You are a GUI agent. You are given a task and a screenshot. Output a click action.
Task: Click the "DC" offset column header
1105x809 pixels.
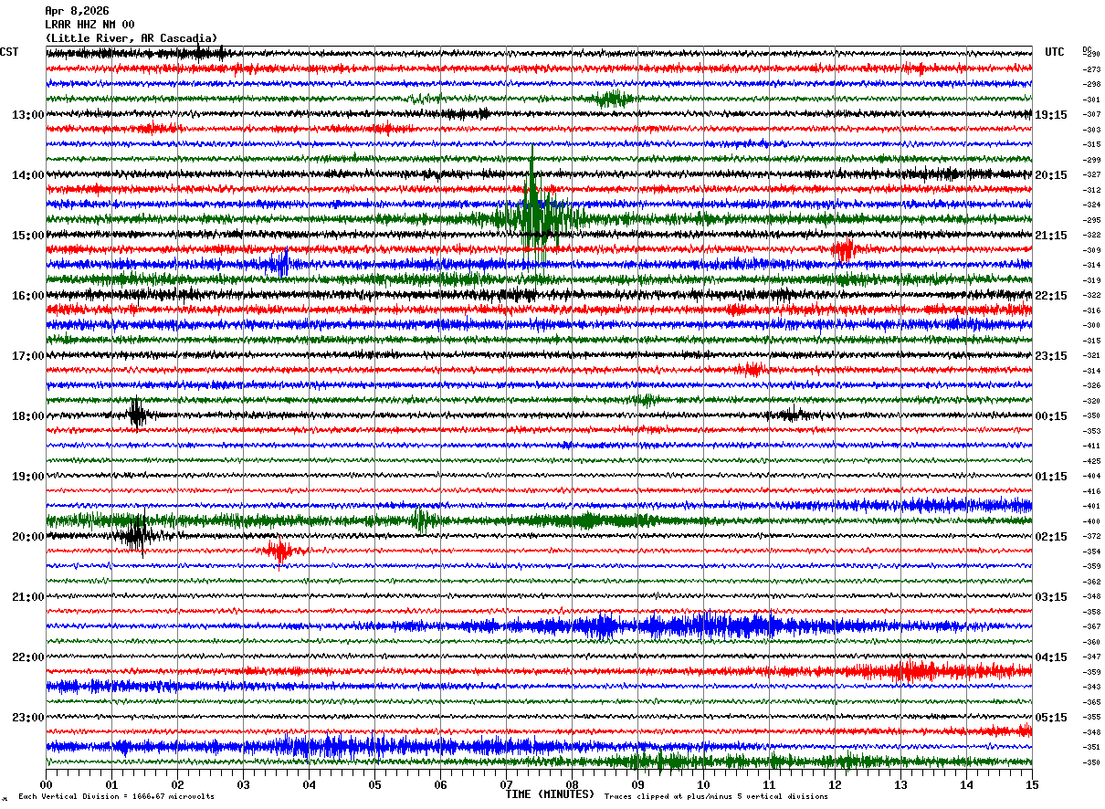tap(1087, 49)
